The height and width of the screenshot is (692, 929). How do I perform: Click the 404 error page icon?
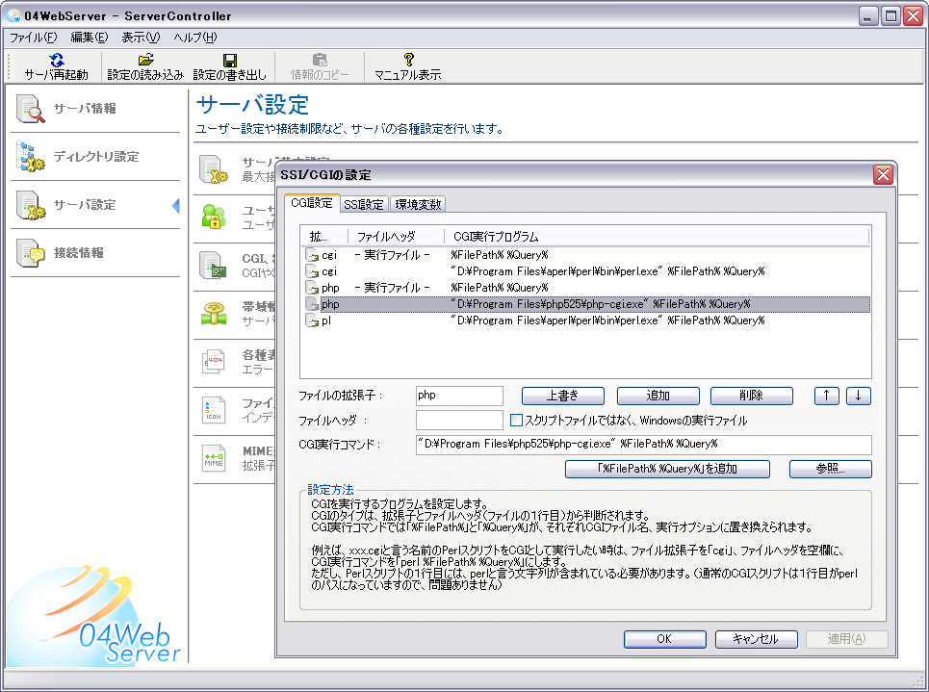coord(214,361)
